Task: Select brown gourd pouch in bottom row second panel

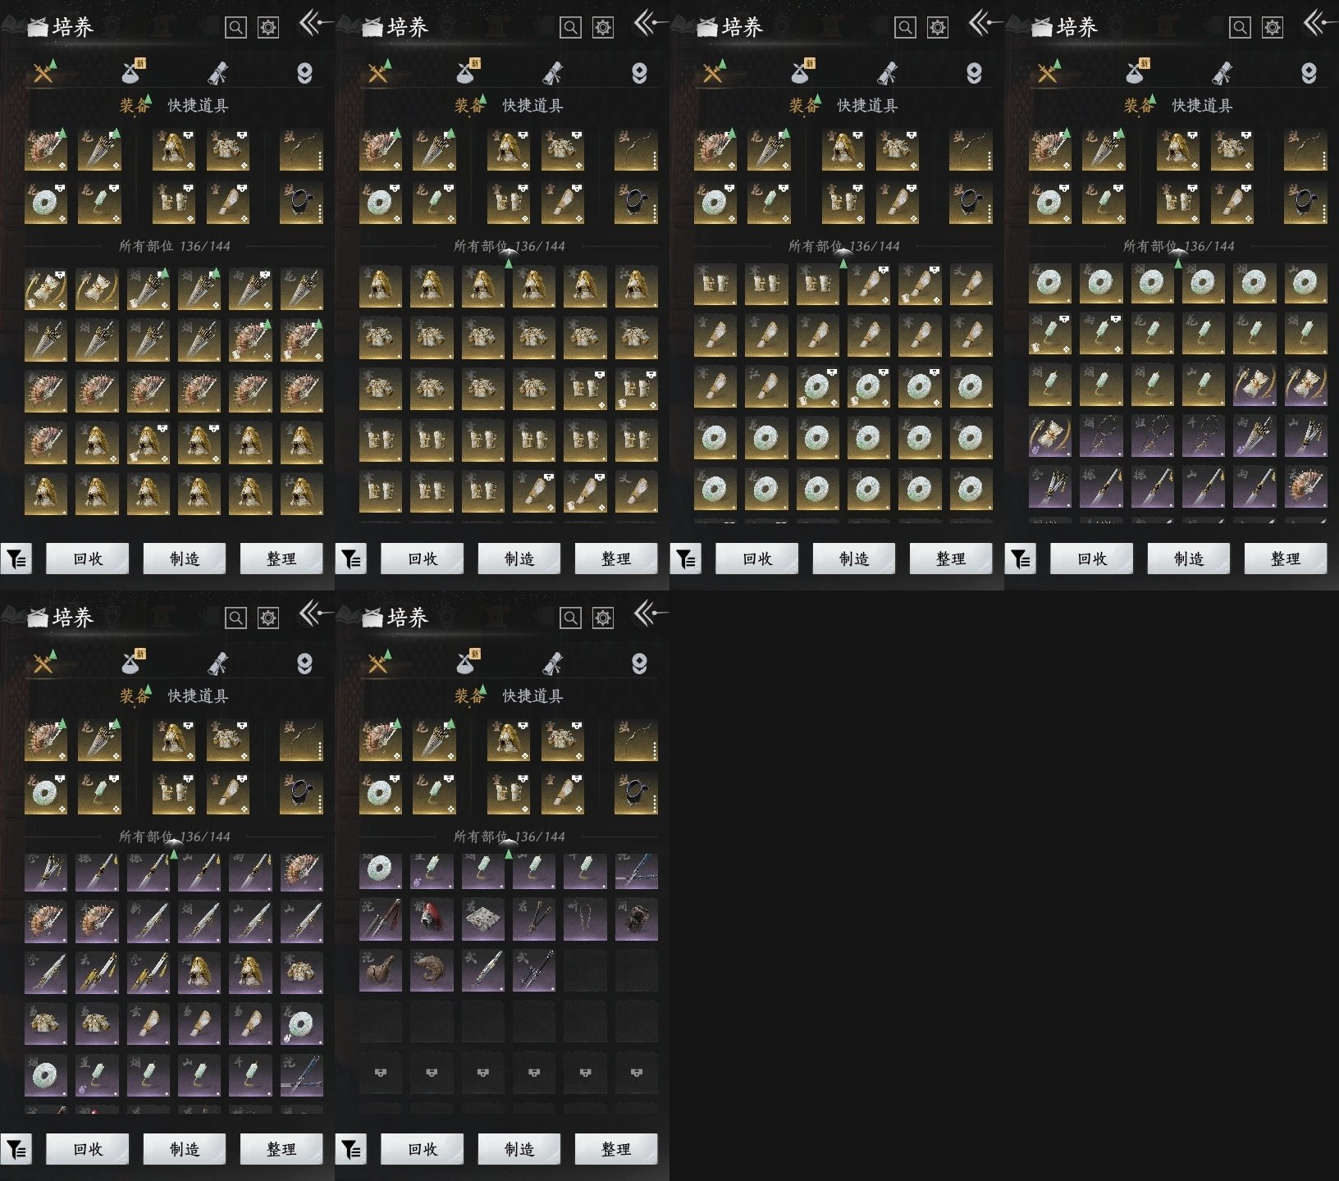Action: click(381, 970)
